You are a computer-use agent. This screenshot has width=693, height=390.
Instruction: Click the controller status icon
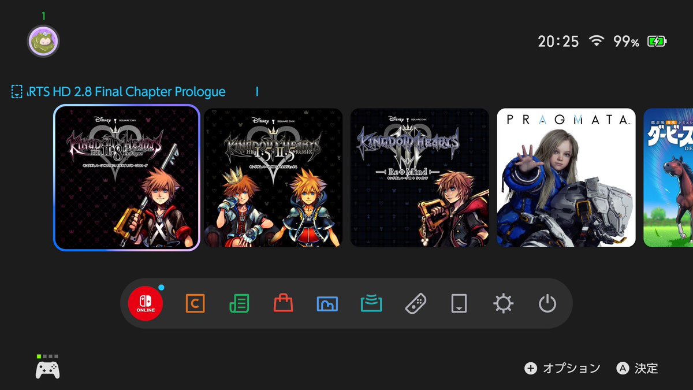47,367
